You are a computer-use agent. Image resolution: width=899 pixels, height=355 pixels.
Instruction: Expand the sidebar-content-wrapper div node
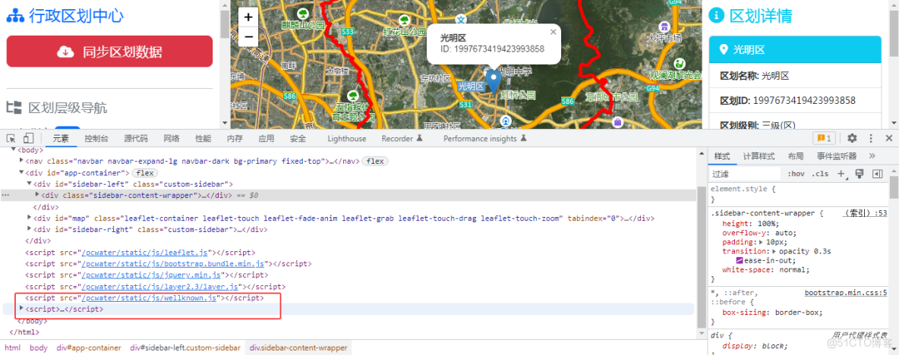[37, 195]
